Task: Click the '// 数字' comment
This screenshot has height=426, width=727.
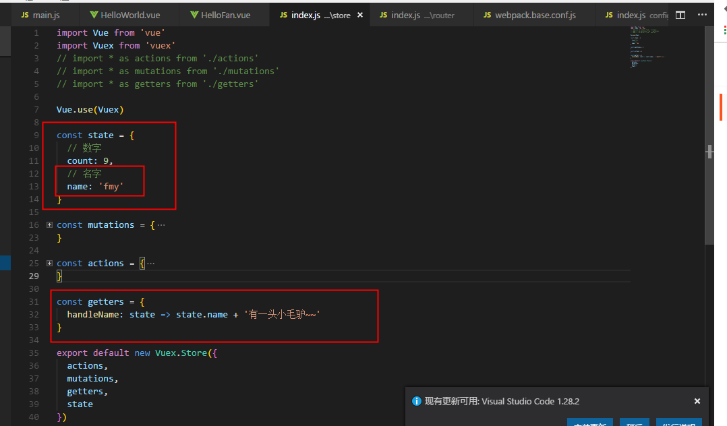Action: [84, 148]
